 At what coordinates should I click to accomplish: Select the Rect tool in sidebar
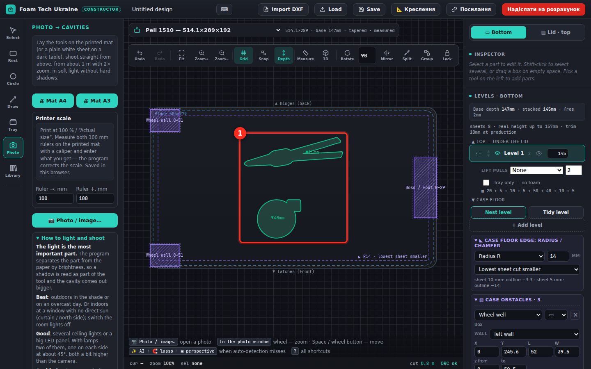click(x=13, y=56)
